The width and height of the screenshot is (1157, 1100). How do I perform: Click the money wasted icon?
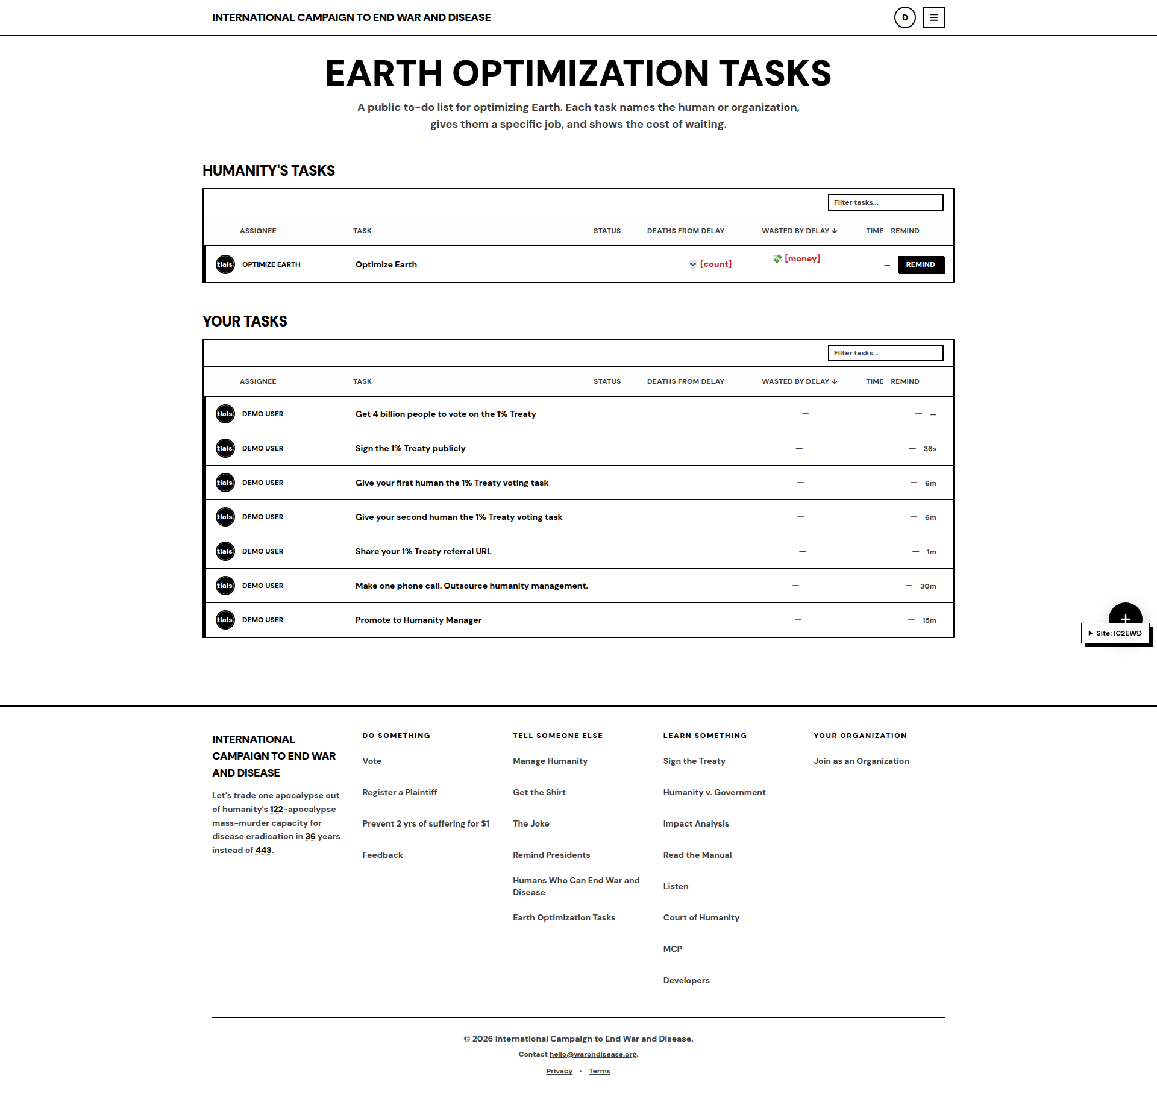(x=777, y=258)
